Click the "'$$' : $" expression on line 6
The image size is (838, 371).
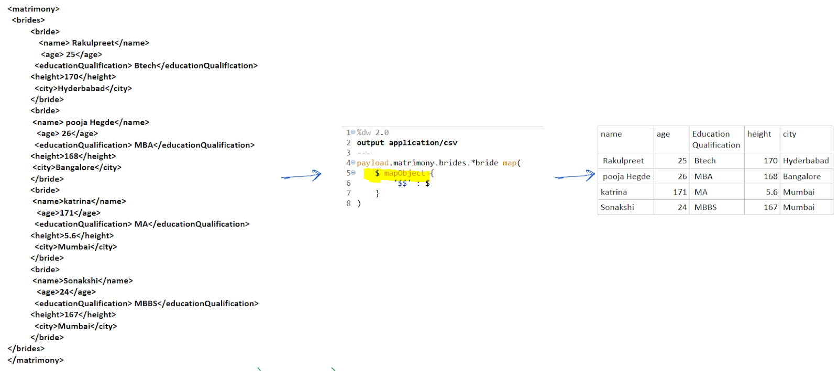[x=413, y=183]
